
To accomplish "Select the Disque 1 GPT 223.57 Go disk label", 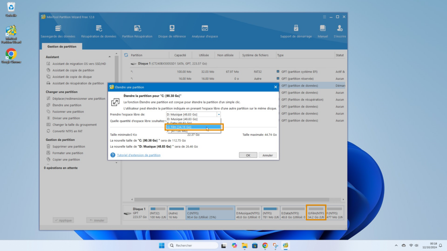I will click(136, 213).
